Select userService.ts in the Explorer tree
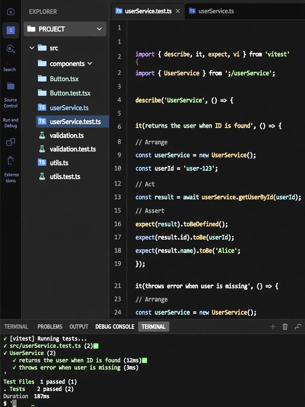This screenshot has height=407, width=305. [x=63, y=108]
